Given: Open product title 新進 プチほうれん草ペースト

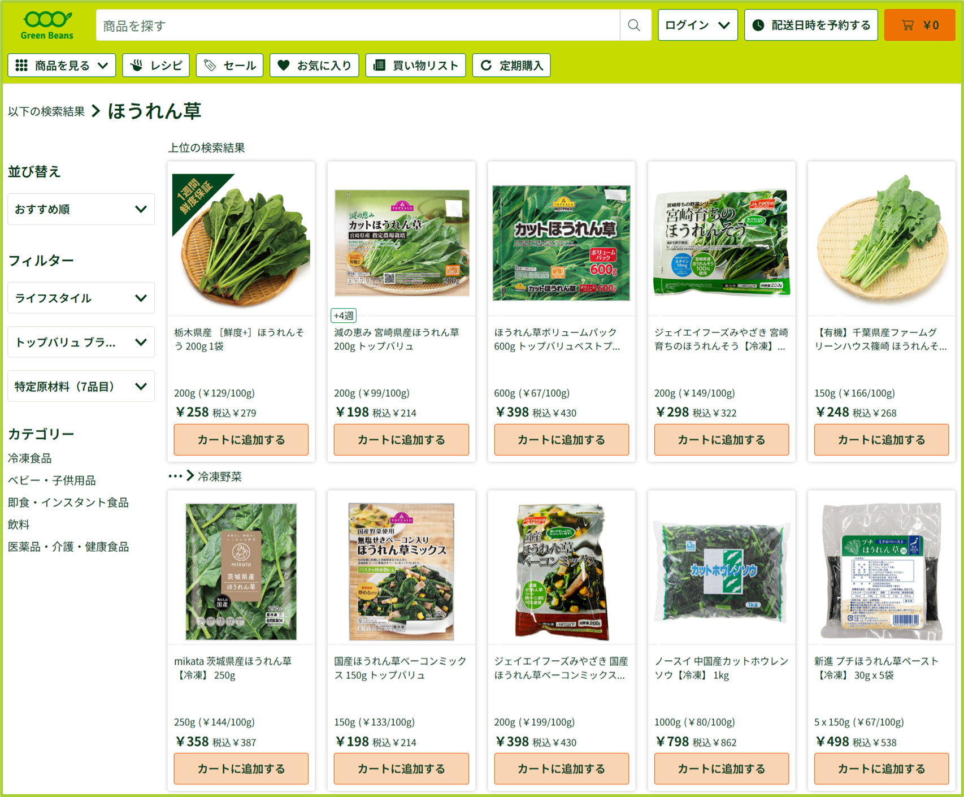Looking at the screenshot, I should point(876,668).
